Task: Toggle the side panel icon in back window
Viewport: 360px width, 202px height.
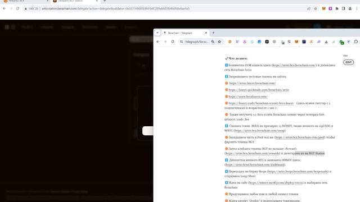Action: pos(344,8)
